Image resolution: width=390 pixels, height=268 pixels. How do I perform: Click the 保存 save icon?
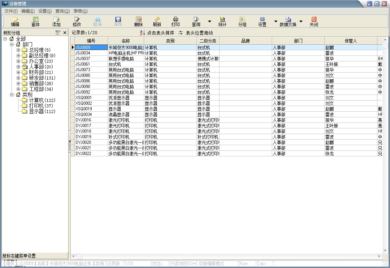[118, 22]
